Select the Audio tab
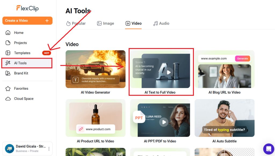 161,23
